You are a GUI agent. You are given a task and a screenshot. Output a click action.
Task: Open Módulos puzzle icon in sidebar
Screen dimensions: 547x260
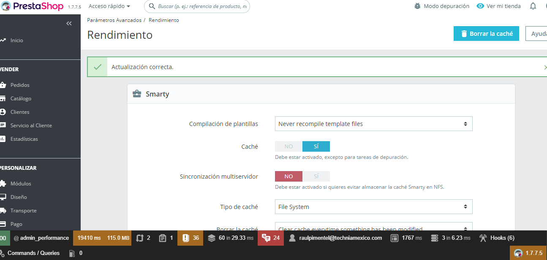(3, 184)
